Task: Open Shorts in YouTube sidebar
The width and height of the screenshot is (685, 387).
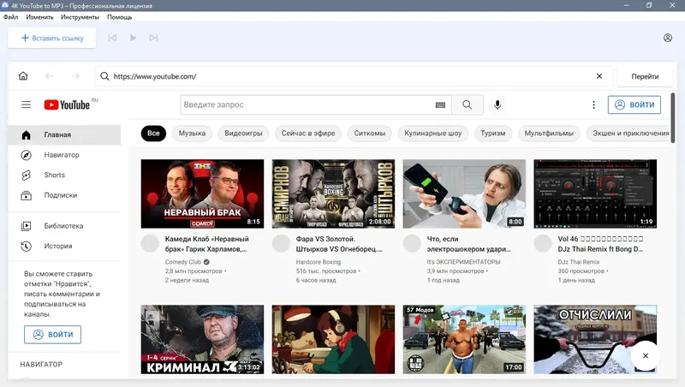Action: click(64, 175)
